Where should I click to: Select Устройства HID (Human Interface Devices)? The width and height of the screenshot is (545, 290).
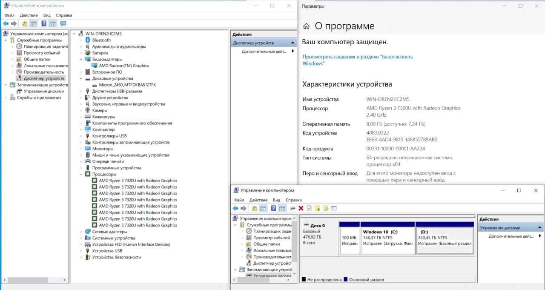131,244
